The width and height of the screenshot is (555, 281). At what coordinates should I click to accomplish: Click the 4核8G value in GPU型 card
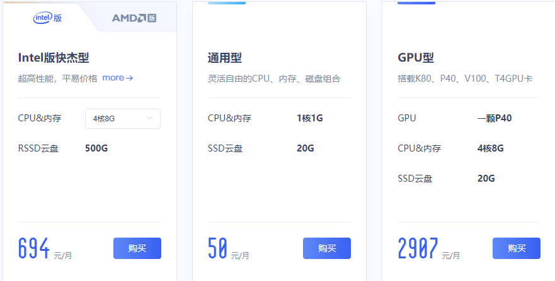[490, 148]
